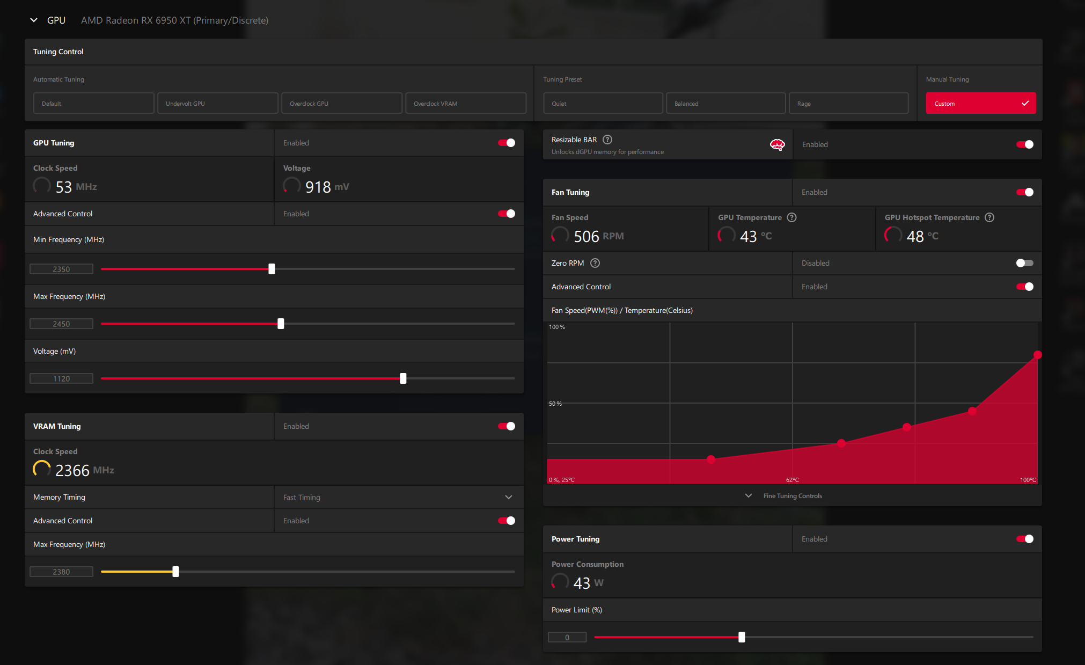Open the GPU Temperature help icon
The height and width of the screenshot is (665, 1085).
tap(791, 217)
